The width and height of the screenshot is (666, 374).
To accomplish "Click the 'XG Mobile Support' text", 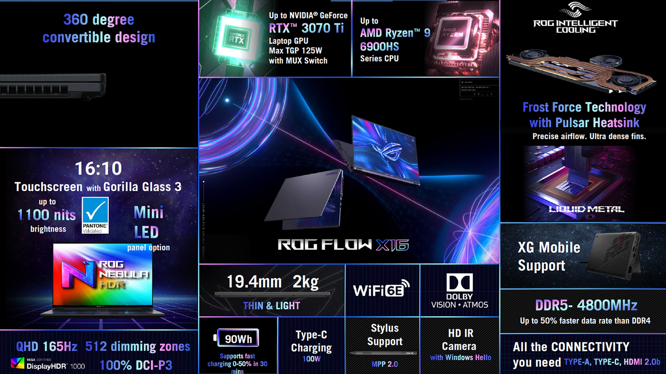I will (x=549, y=257).
